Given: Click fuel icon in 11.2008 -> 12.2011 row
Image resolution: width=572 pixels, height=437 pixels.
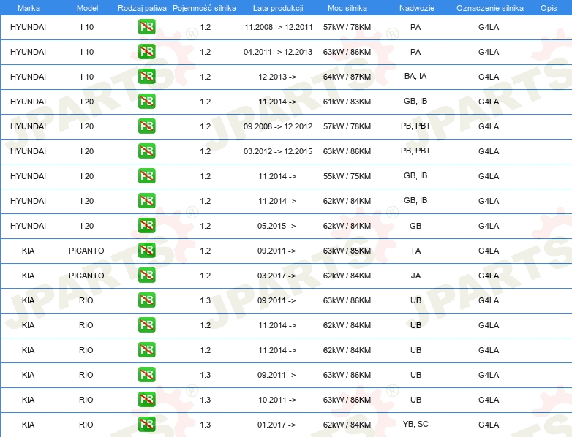Looking at the screenshot, I should click(x=146, y=27).
